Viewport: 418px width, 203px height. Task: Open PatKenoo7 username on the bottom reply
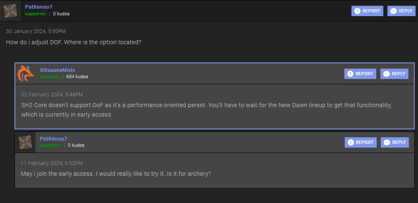coord(54,139)
